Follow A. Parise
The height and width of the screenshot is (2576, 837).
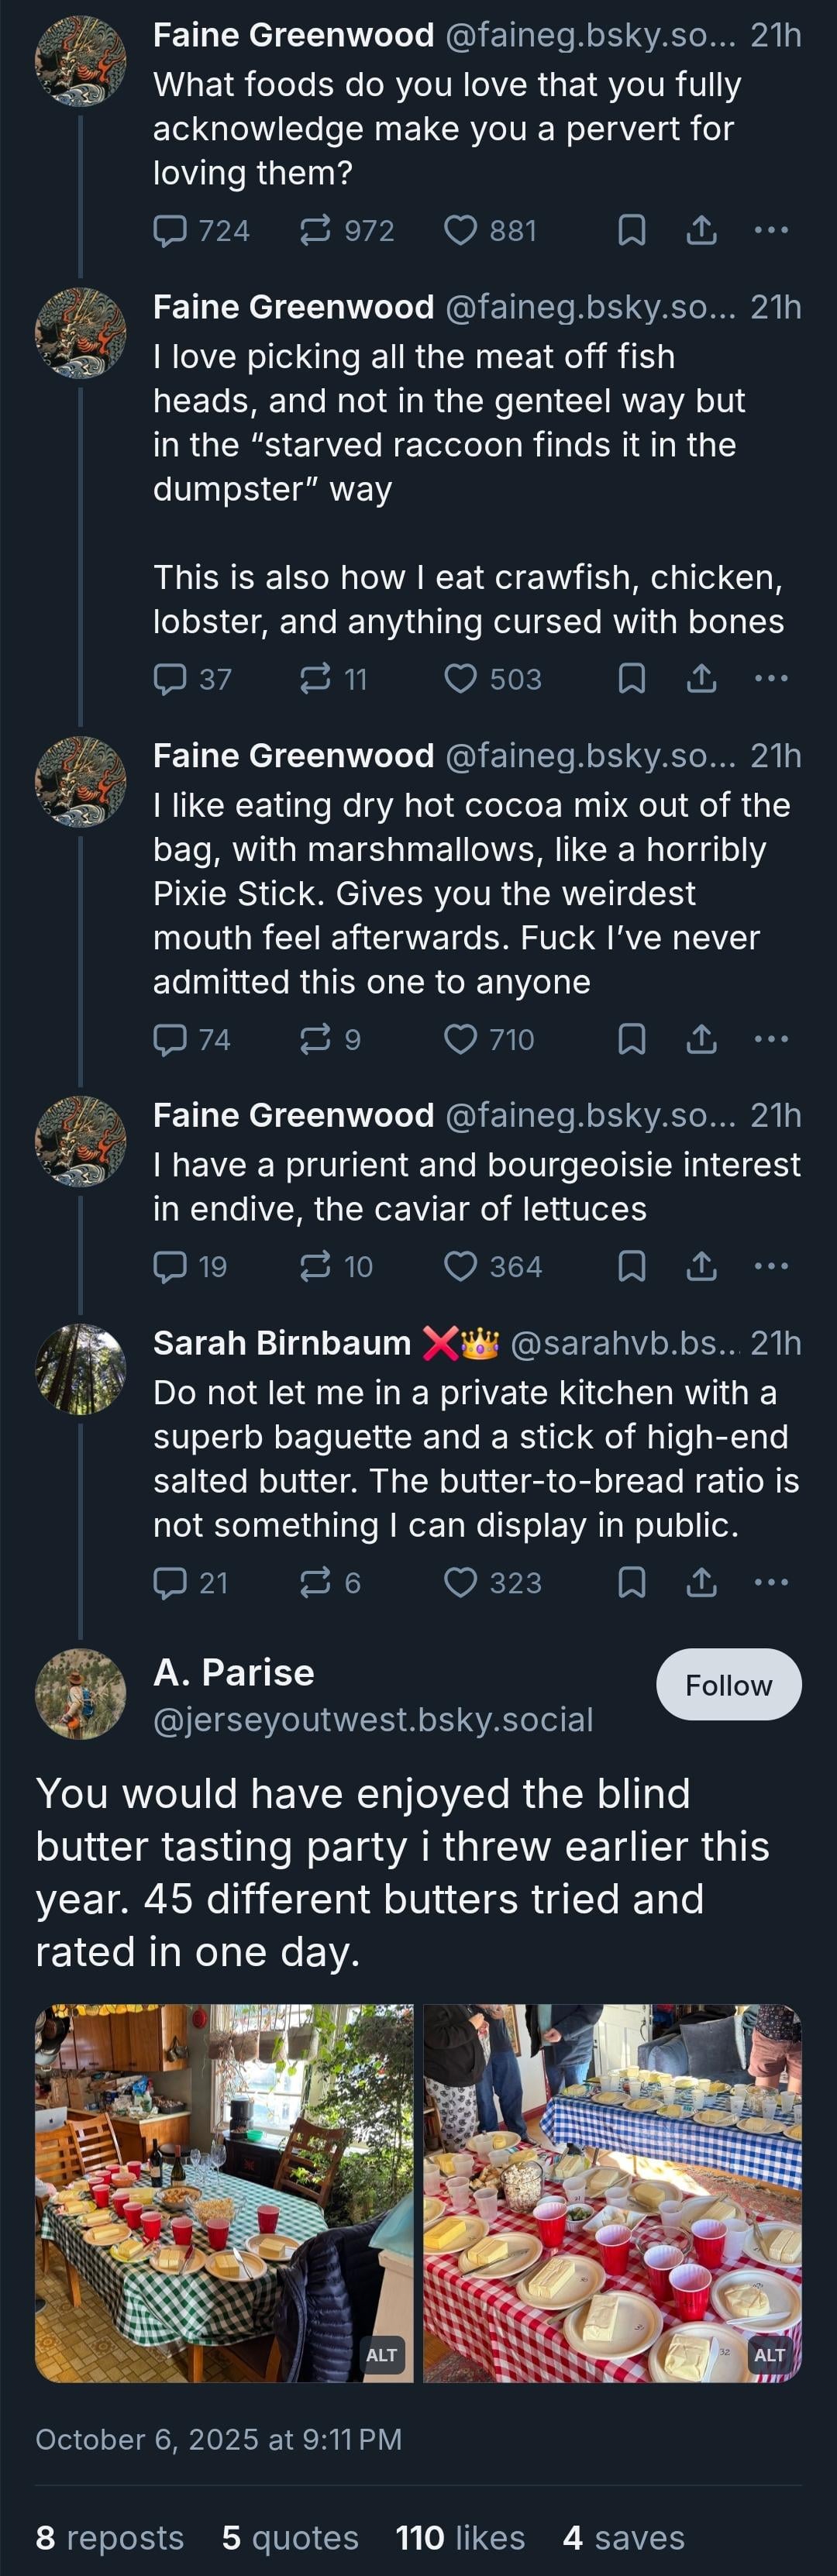pos(728,1685)
